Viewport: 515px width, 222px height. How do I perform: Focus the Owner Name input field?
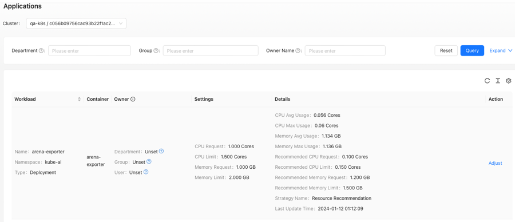[345, 50]
